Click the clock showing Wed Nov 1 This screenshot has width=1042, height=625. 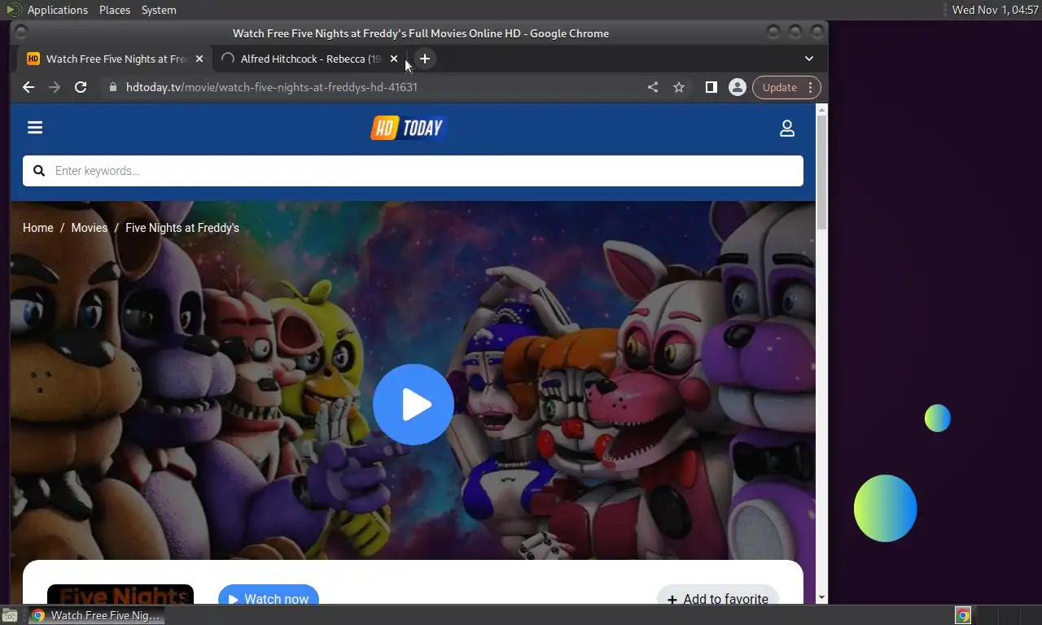click(x=996, y=10)
